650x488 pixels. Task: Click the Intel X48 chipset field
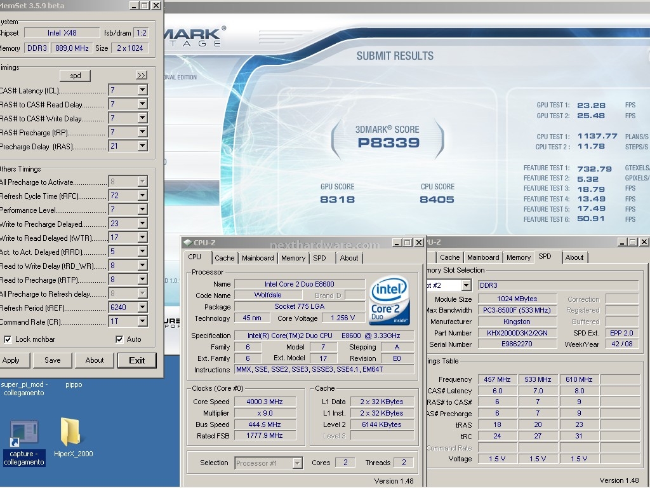(x=62, y=33)
